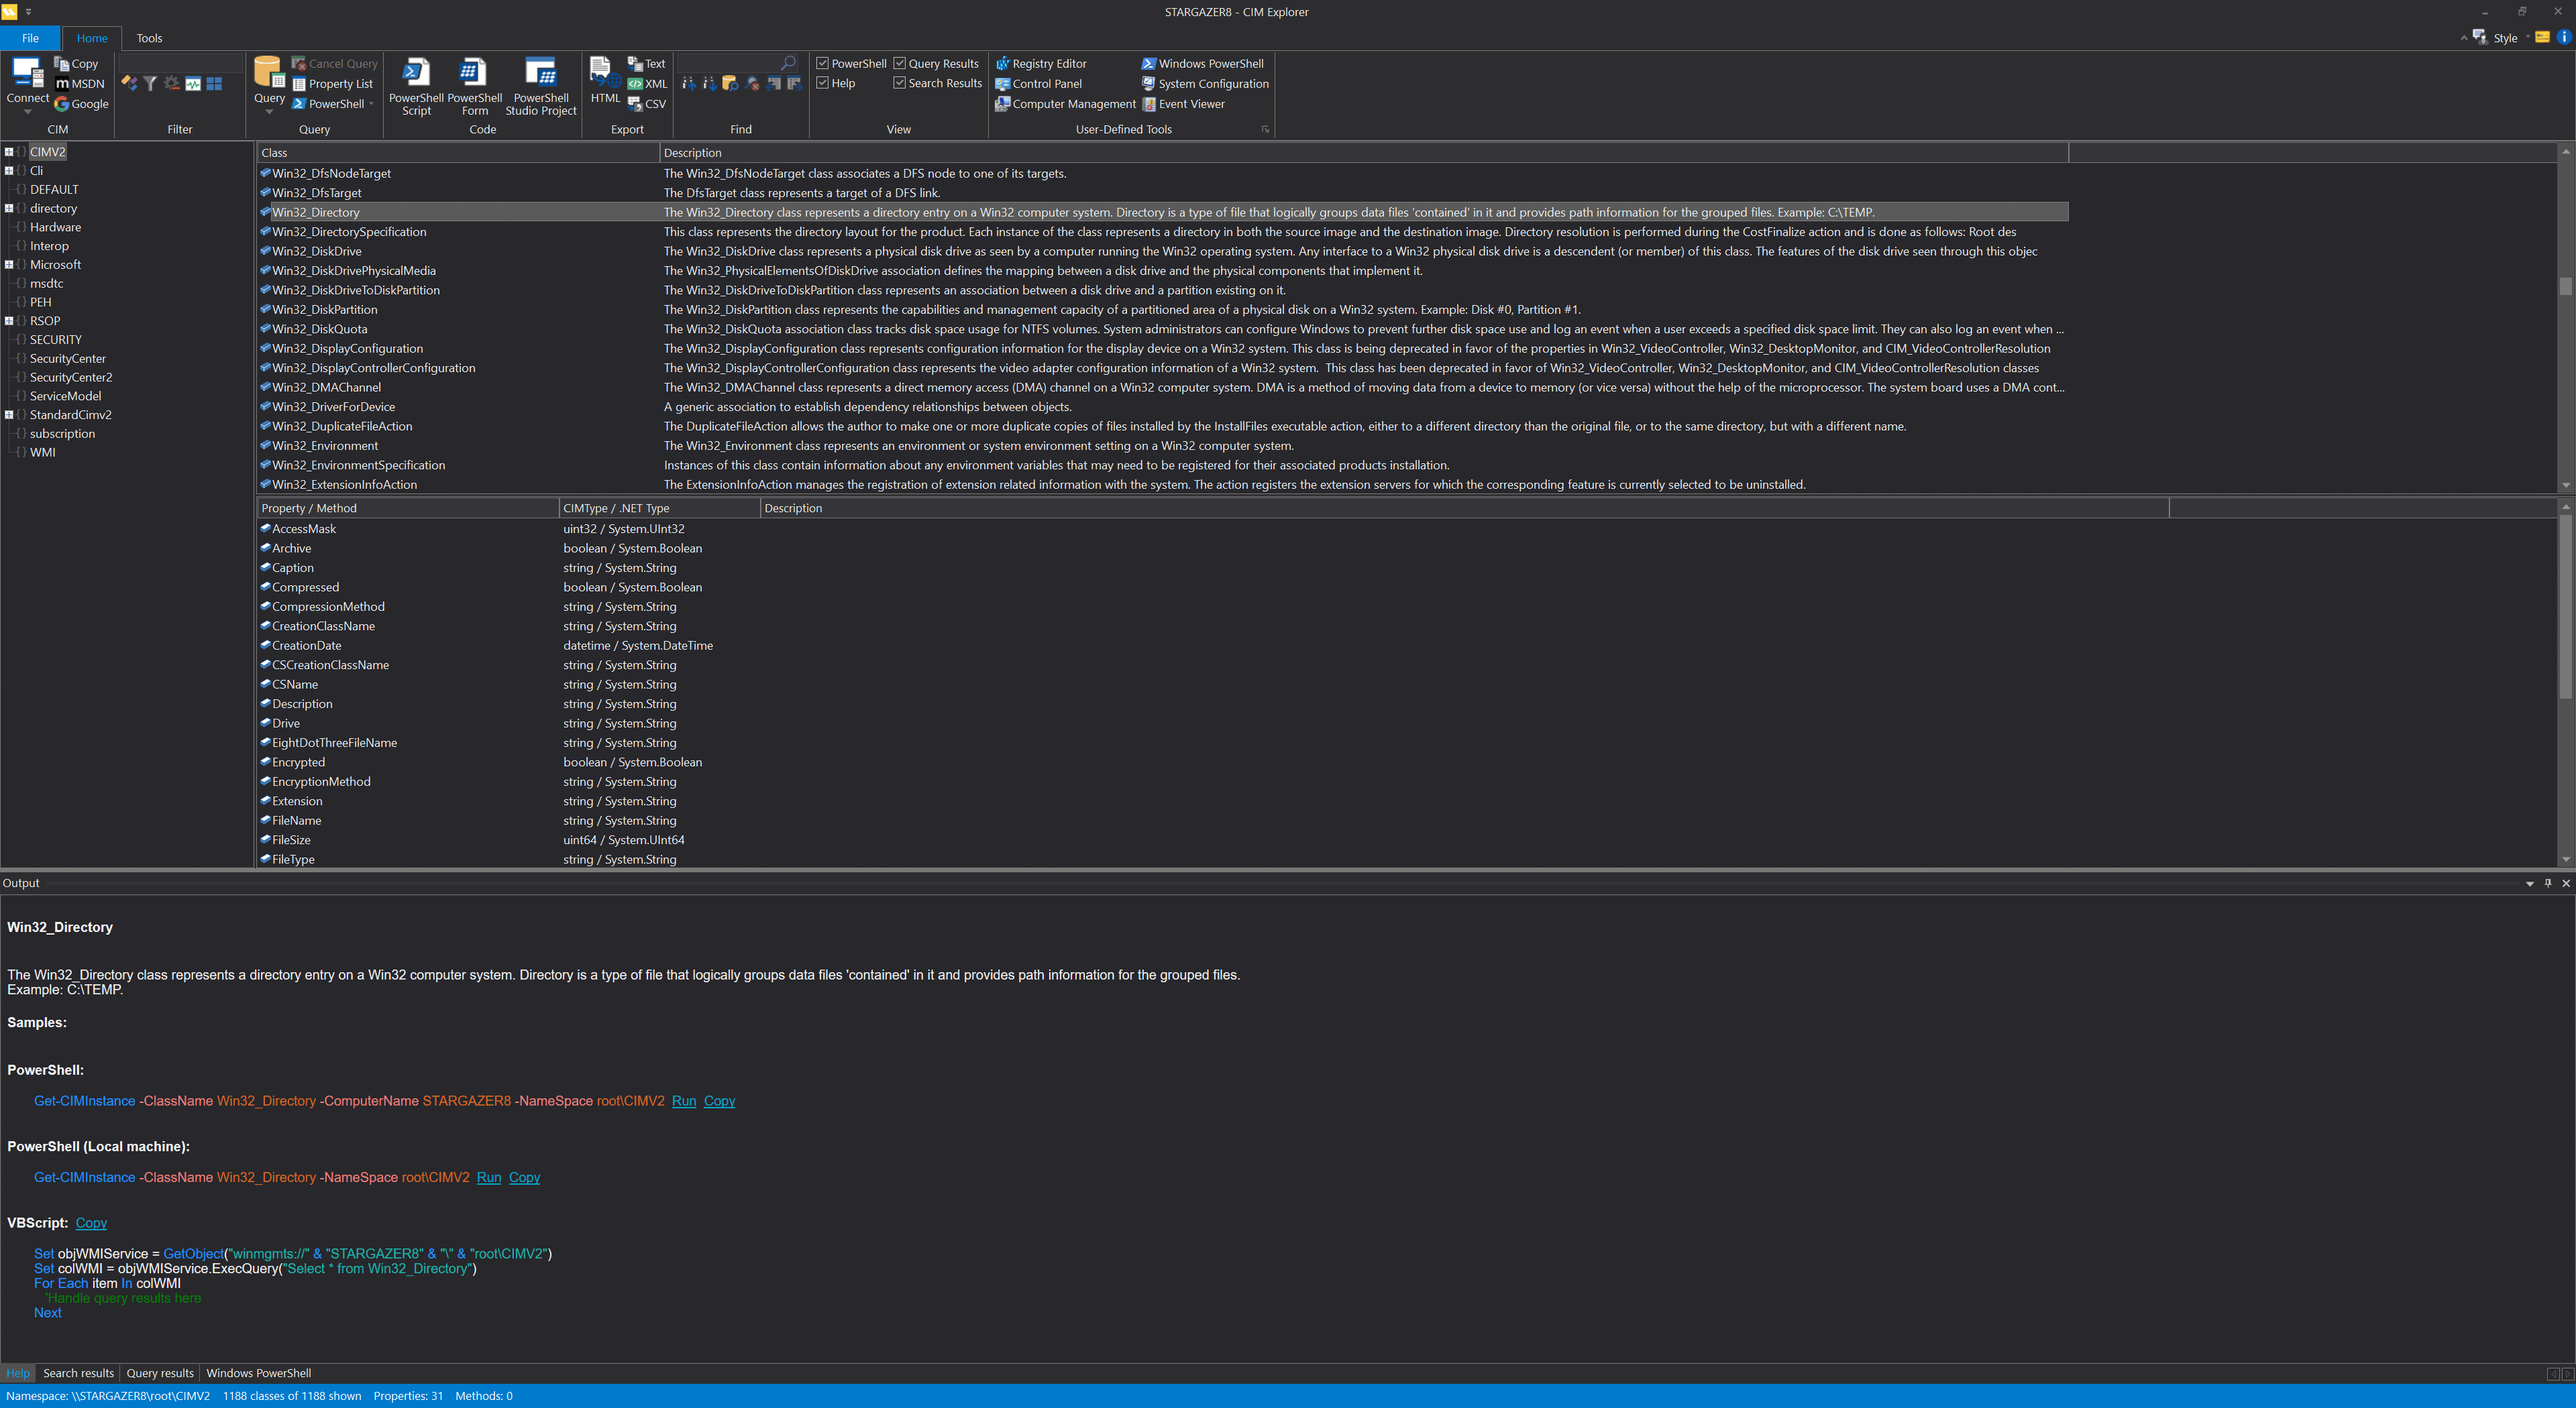Switch to the Tools ribbon tab

click(149, 37)
